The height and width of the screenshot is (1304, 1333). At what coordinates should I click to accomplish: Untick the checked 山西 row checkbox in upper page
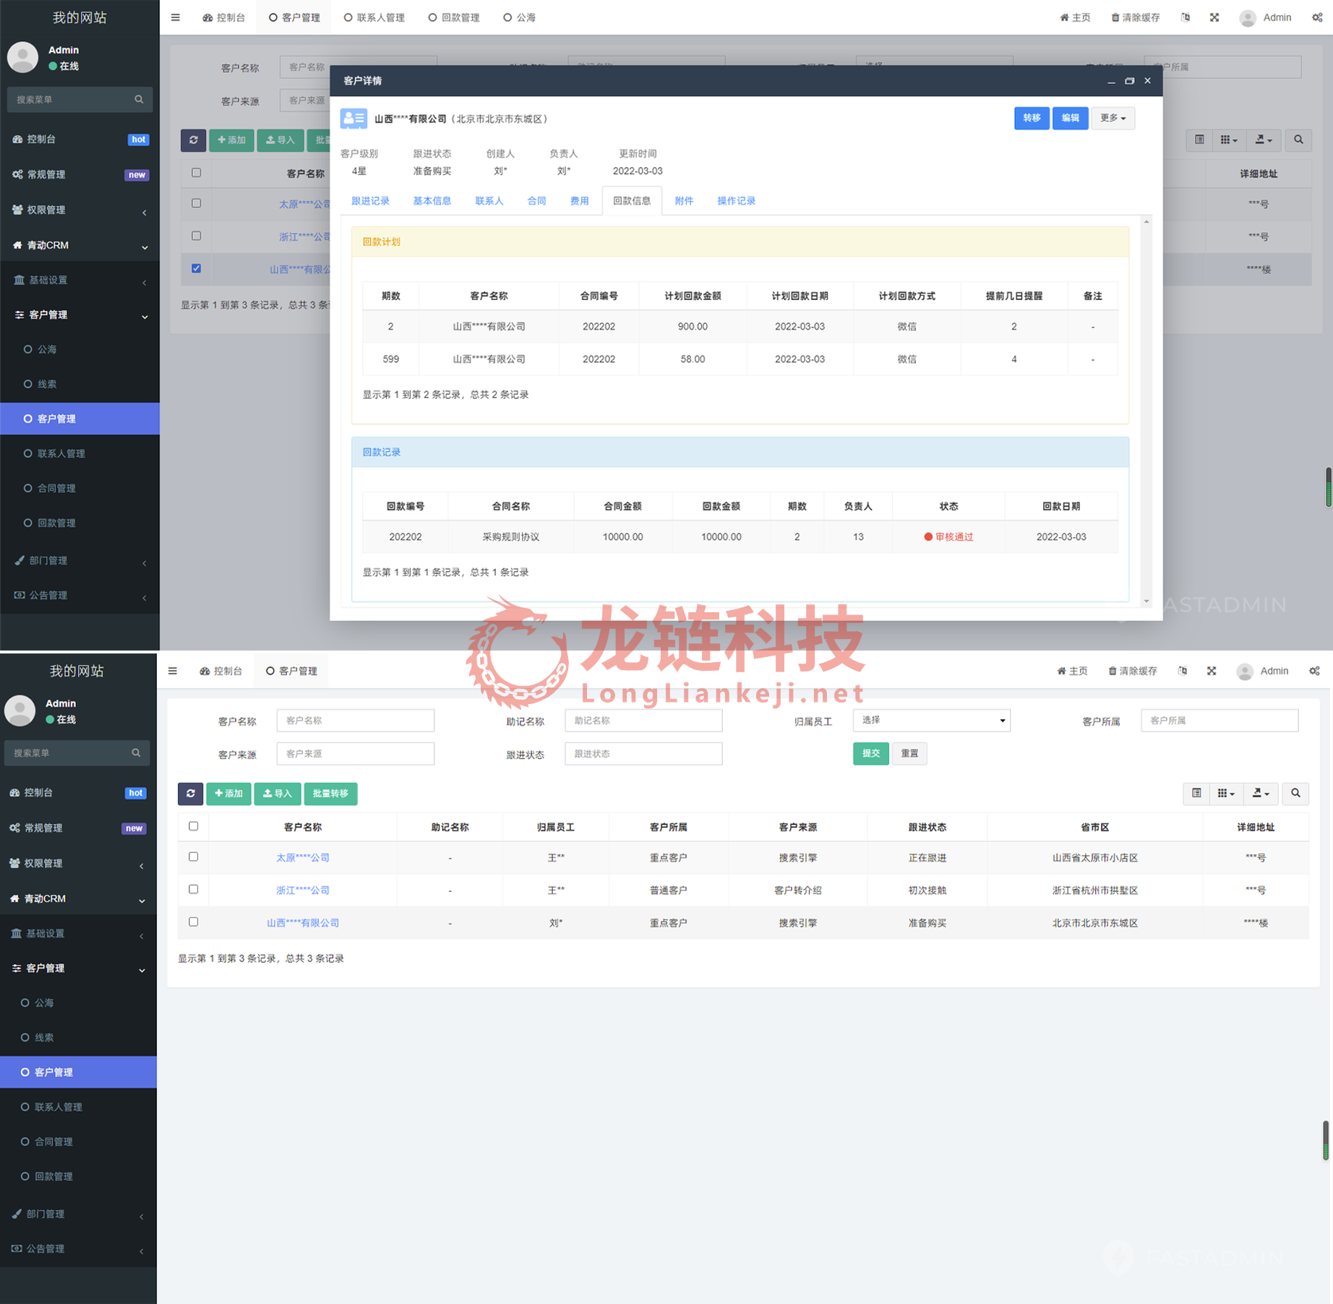196,268
